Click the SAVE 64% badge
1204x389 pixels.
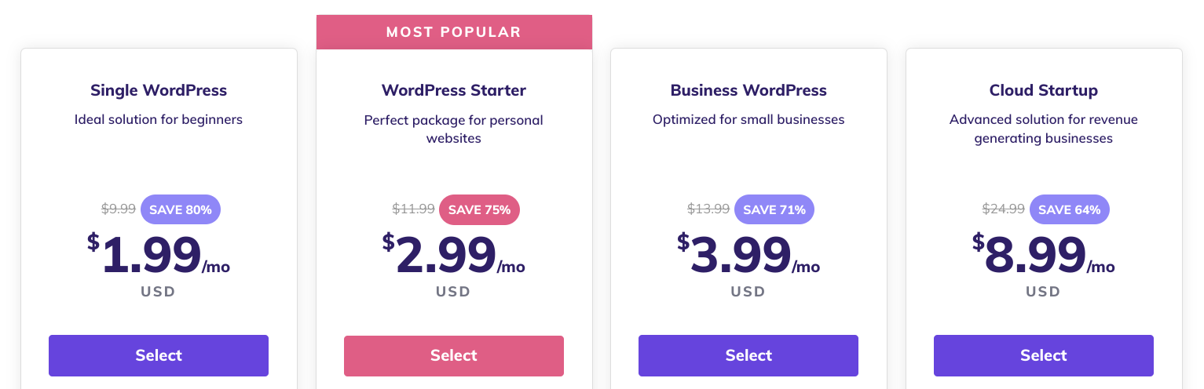[x=1070, y=209]
